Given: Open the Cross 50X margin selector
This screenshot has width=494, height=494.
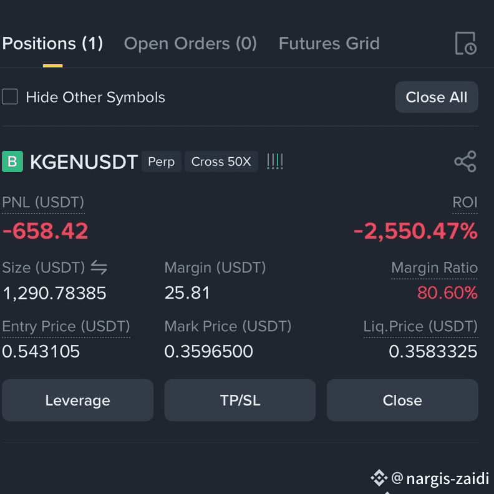Looking at the screenshot, I should [221, 162].
